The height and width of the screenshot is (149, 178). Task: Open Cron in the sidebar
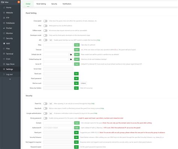[x=10, y=59]
